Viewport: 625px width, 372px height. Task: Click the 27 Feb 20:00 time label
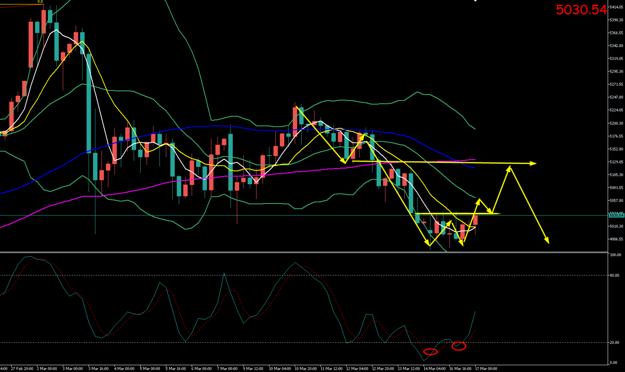click(21, 369)
